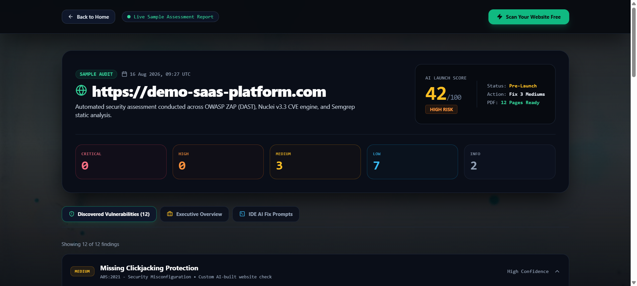Click the page scrollbar down arrow

(x=634, y=283)
